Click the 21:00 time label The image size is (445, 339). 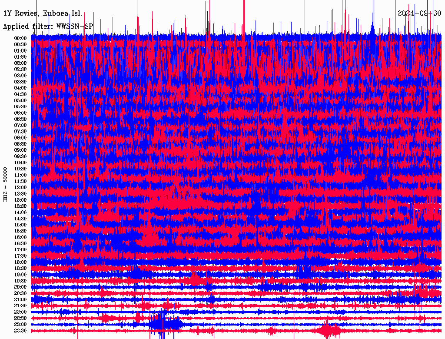[21, 300]
